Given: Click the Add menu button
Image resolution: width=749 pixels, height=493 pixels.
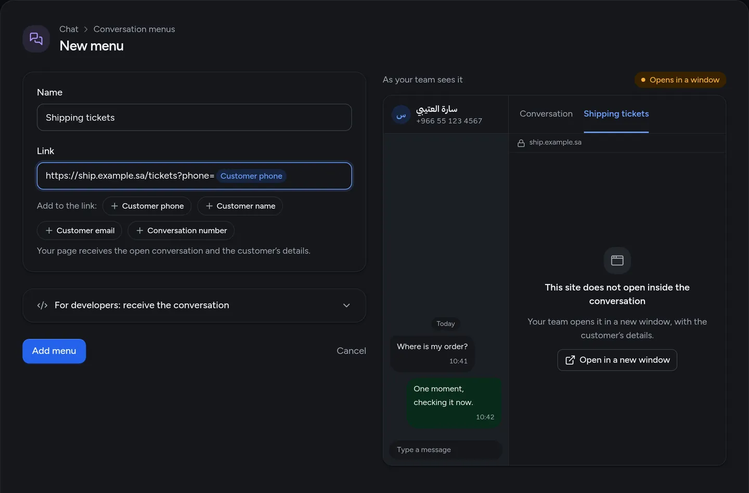Looking at the screenshot, I should pos(54,351).
